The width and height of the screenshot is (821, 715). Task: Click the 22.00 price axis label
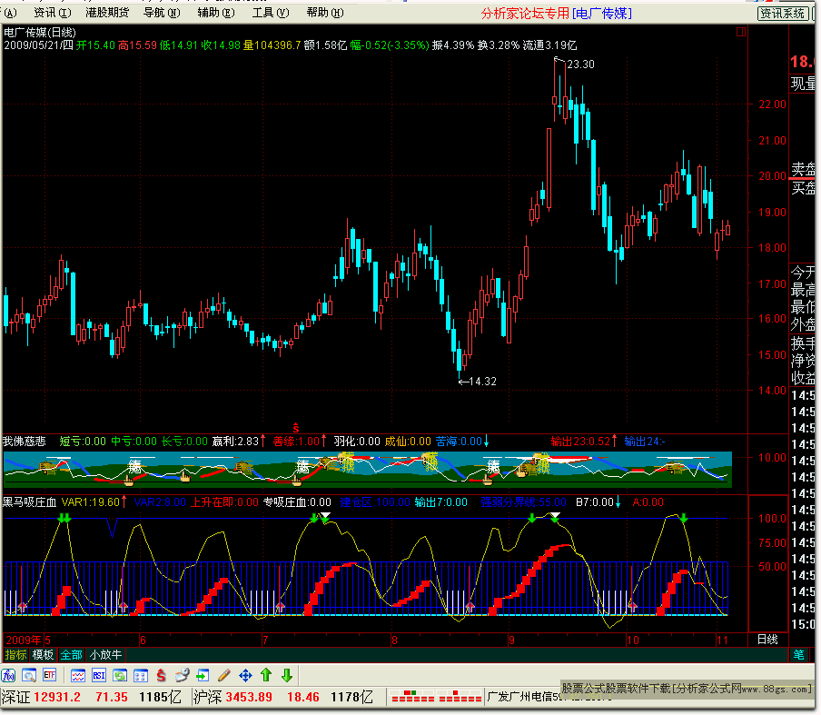pyautogui.click(x=772, y=104)
